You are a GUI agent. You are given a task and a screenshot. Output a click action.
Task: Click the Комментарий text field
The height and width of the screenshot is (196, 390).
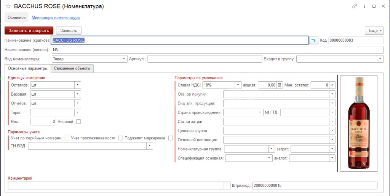(x=116, y=185)
